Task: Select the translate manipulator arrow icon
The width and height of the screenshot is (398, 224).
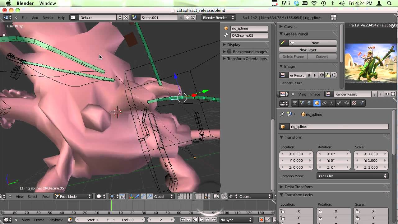Action: (x=137, y=196)
